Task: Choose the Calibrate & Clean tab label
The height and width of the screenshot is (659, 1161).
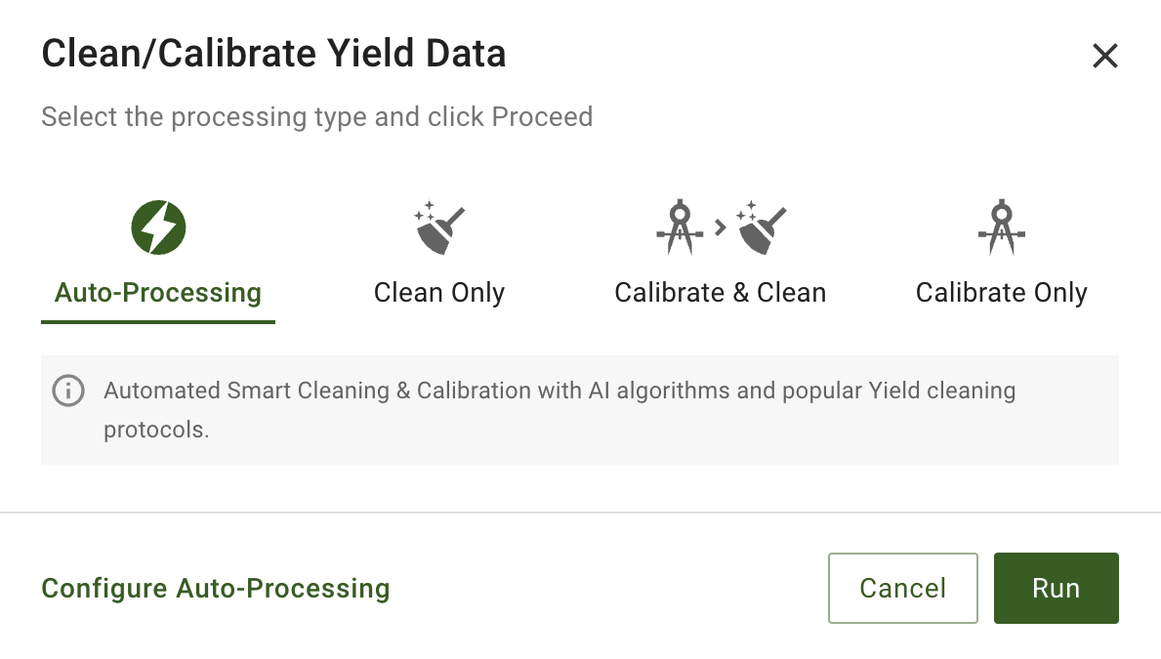Action: pyautogui.click(x=721, y=293)
